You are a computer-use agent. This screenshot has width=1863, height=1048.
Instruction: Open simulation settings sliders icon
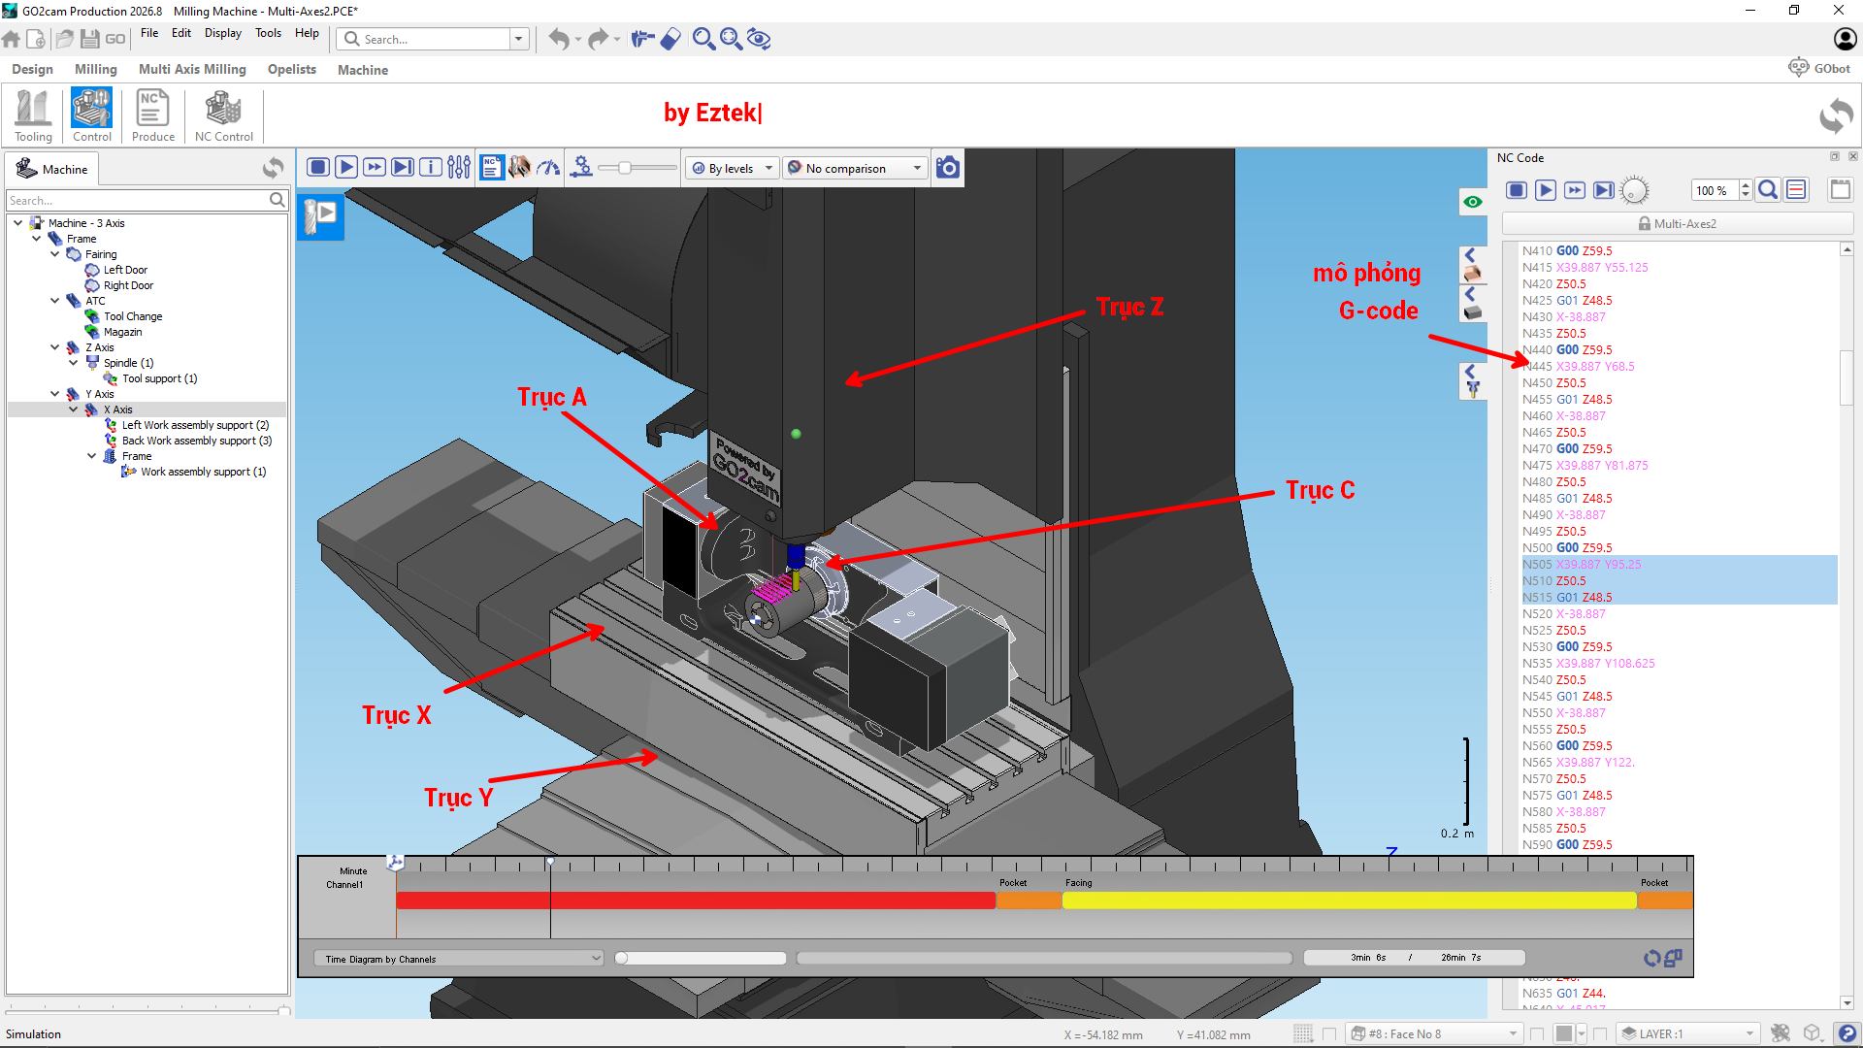coord(459,167)
